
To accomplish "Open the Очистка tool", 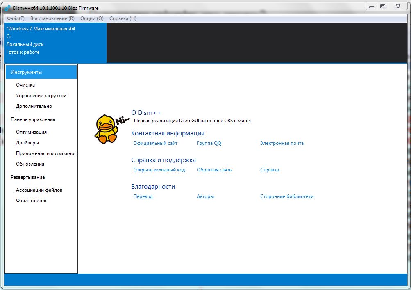I will 25,85.
